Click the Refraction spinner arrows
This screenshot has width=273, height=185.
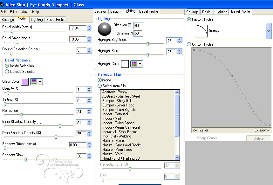(89, 112)
